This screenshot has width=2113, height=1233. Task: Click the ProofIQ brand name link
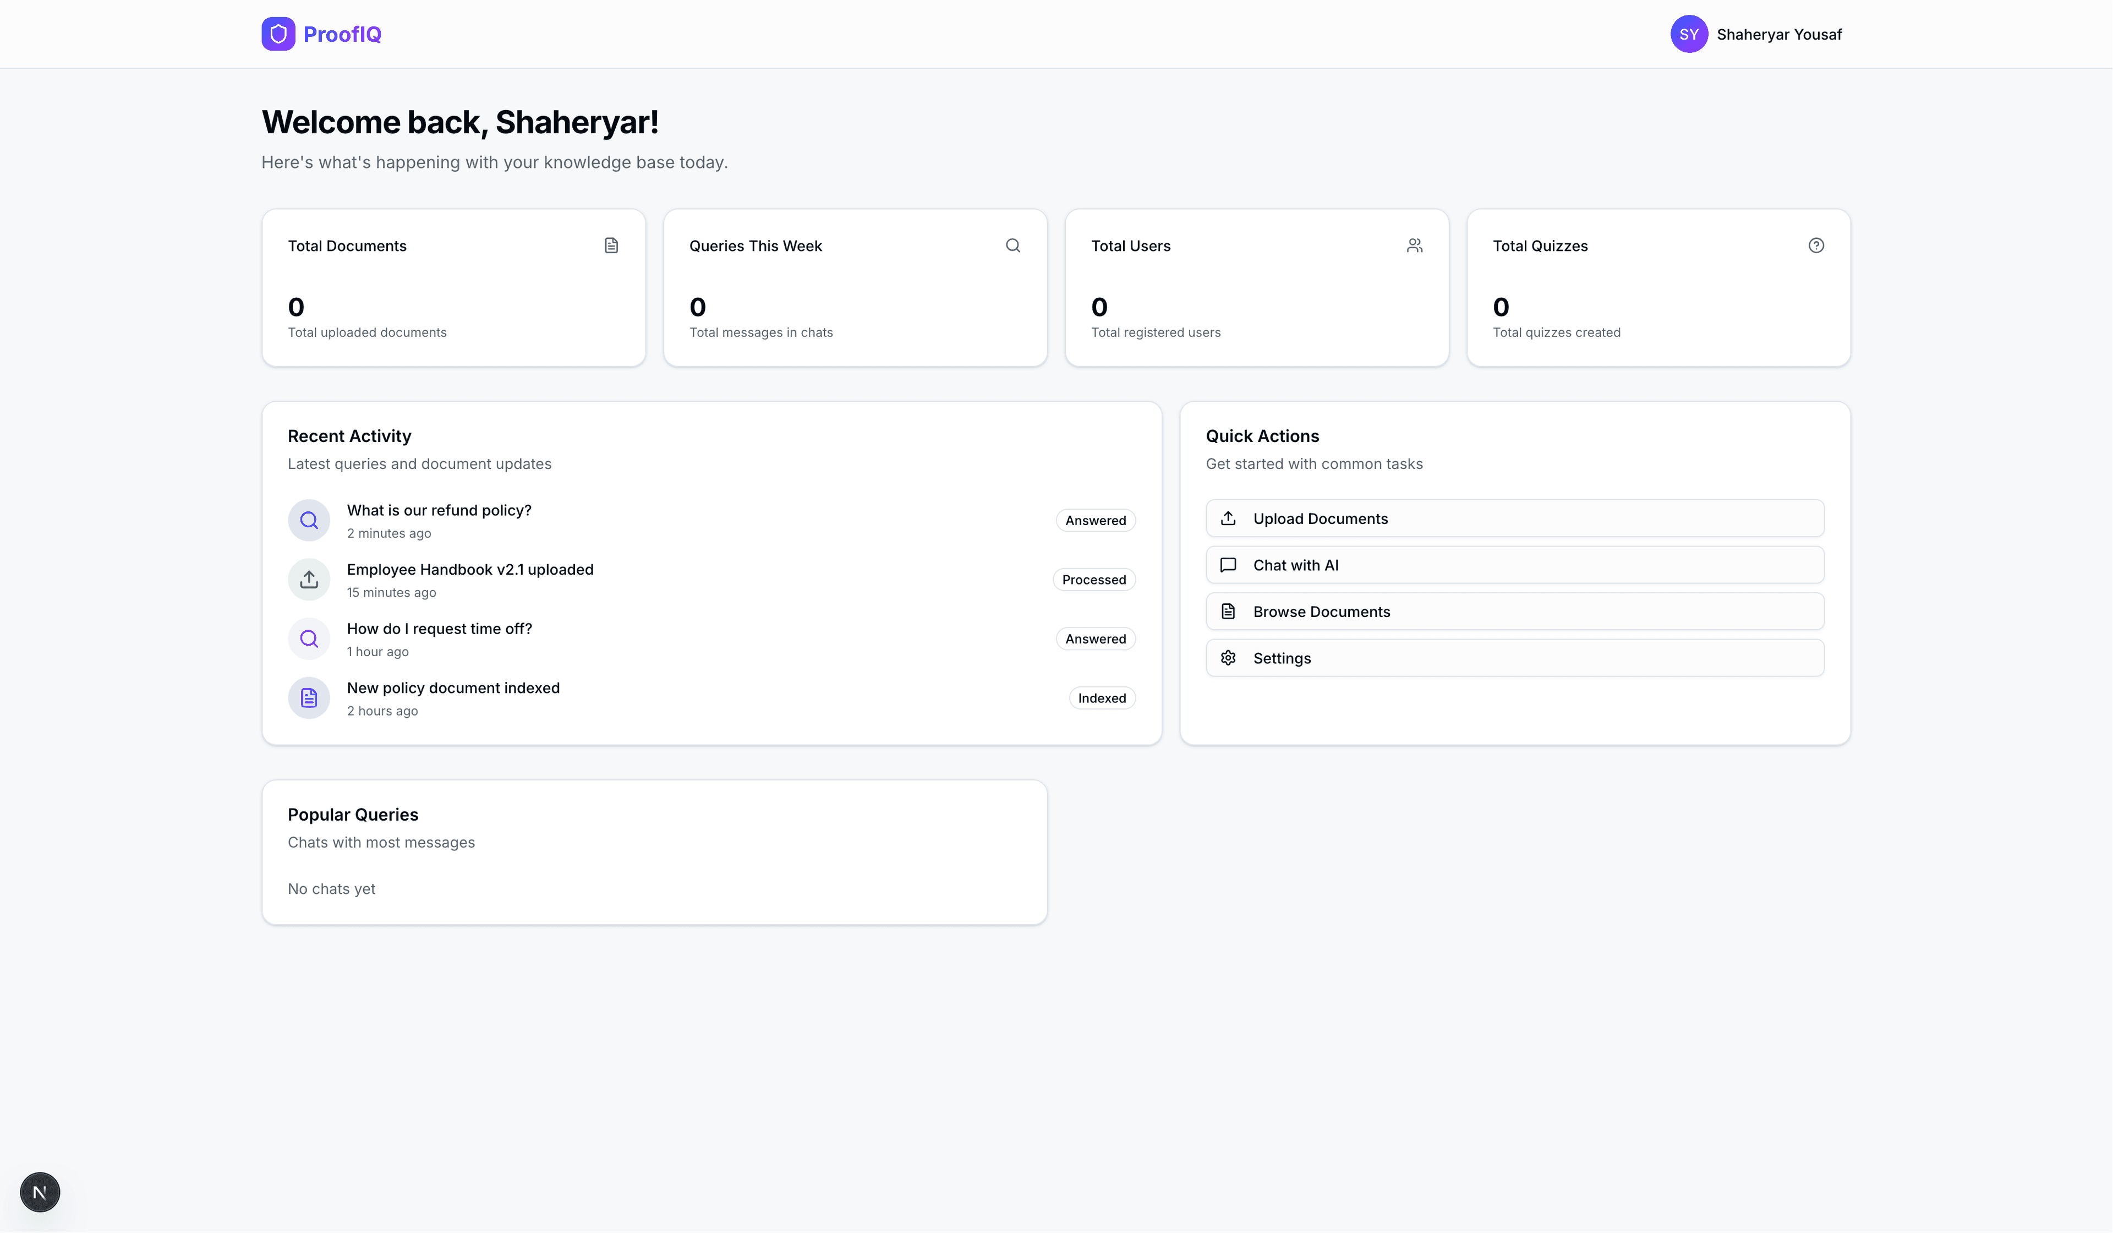pyautogui.click(x=342, y=34)
